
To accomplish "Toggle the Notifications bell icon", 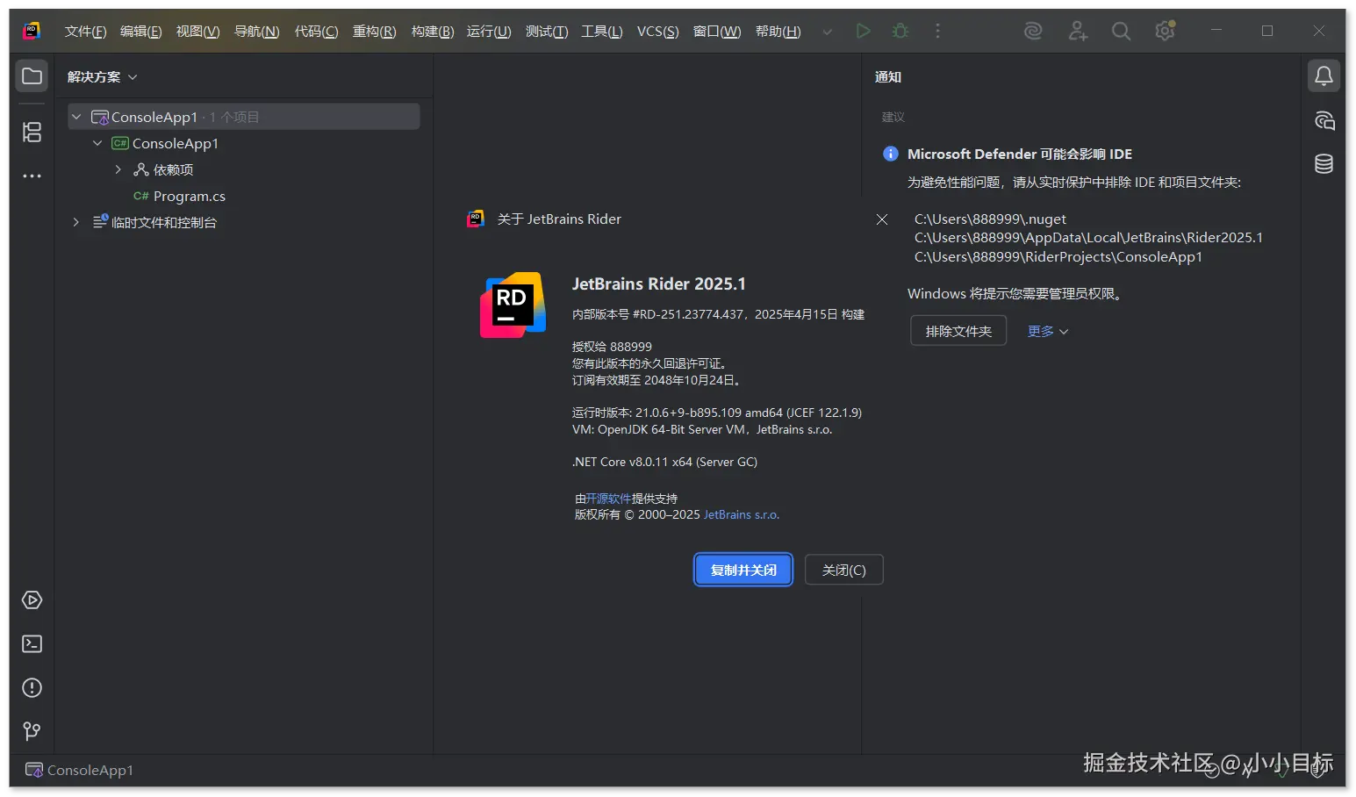I will (1324, 76).
